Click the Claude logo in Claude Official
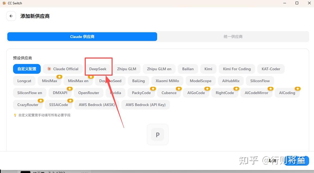Viewport: 314px width, 173px height. (49, 69)
